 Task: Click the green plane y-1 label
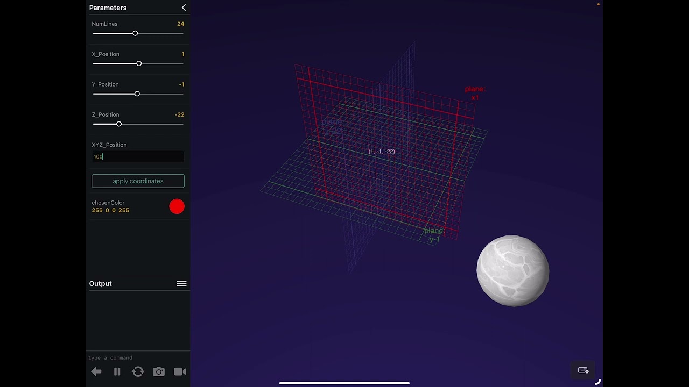point(434,235)
